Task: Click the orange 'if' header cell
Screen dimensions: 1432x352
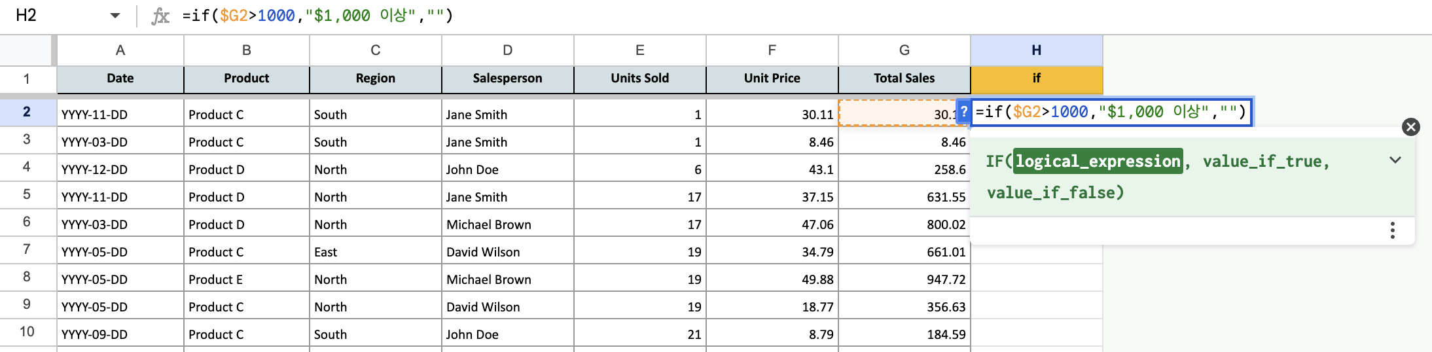Action: [1037, 79]
